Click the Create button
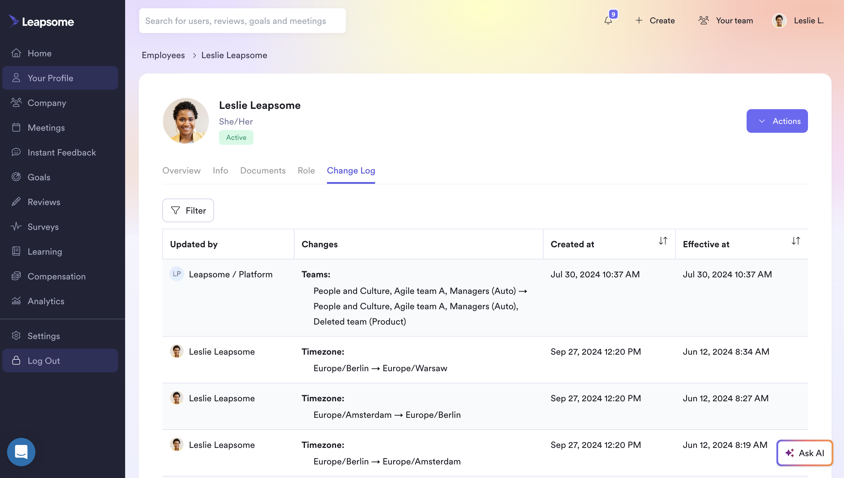Screen dimensions: 844x478 click(655, 20)
